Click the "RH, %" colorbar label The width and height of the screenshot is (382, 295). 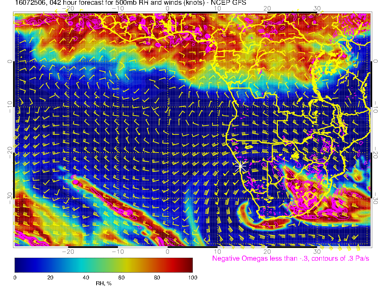[x=103, y=283]
